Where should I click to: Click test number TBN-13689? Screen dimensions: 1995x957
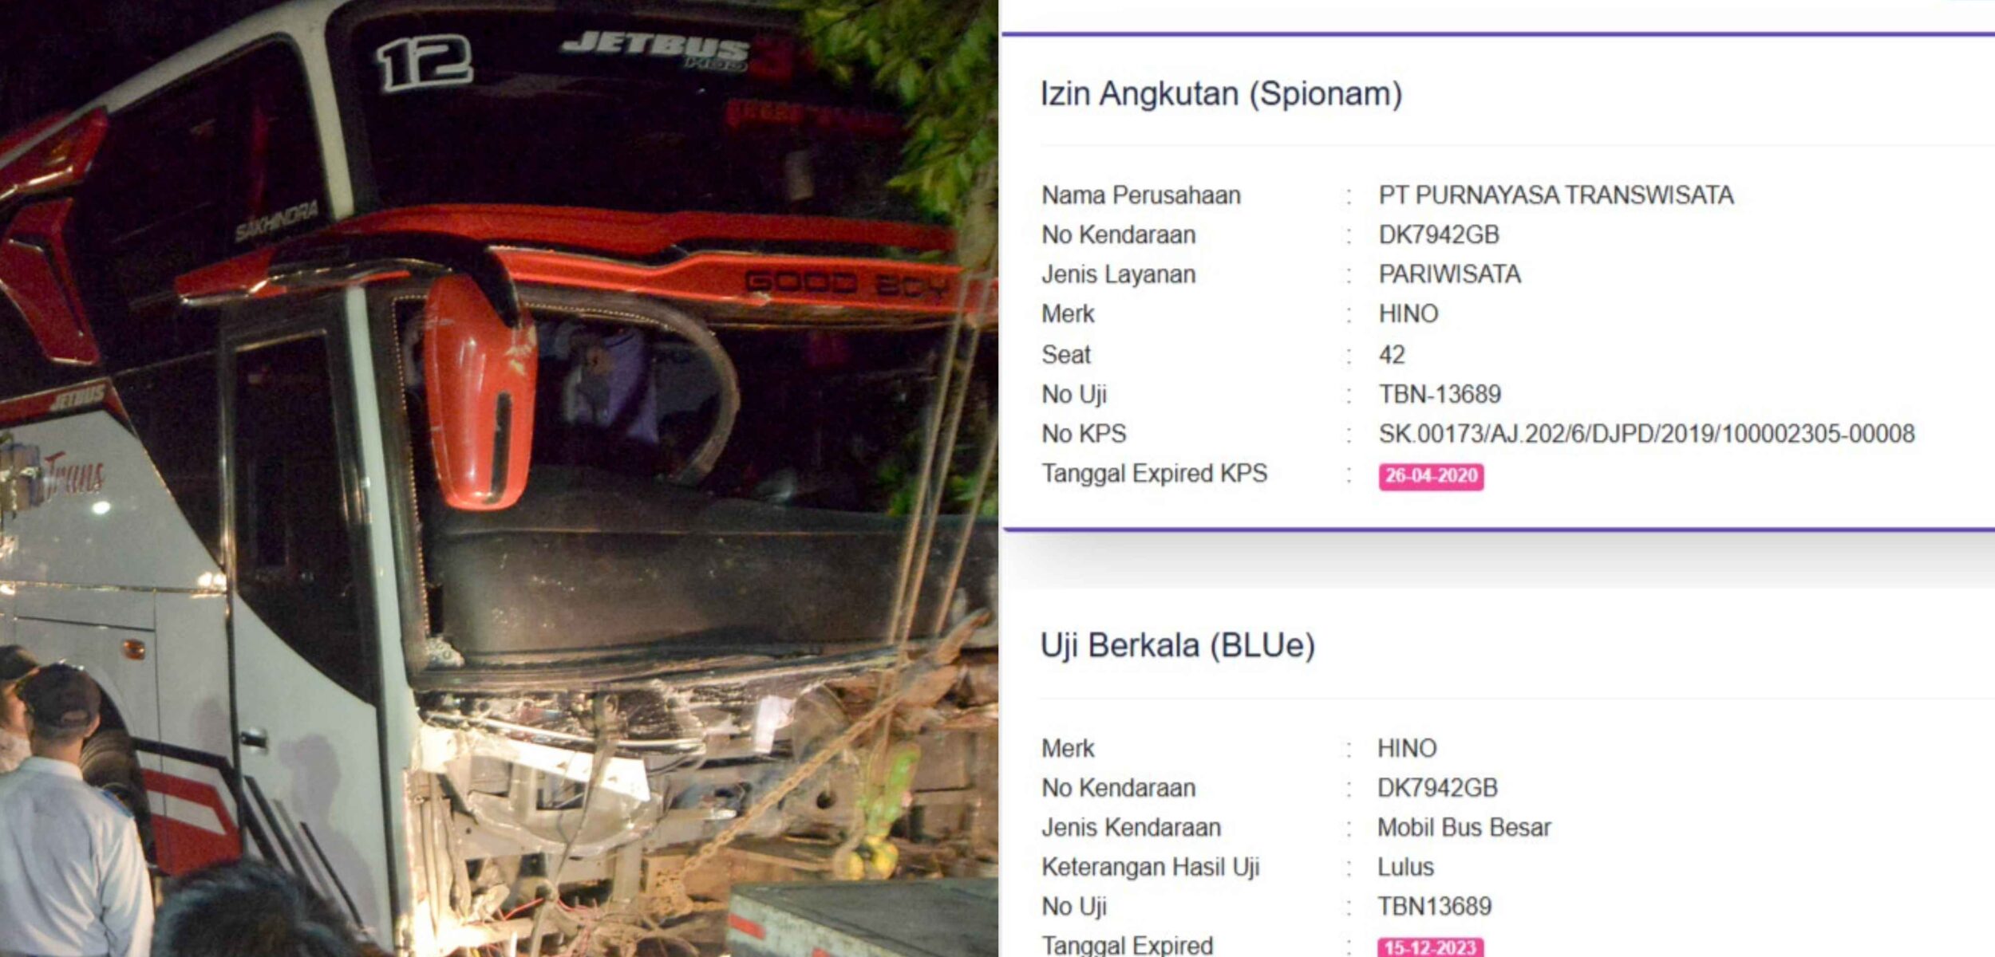[1439, 394]
